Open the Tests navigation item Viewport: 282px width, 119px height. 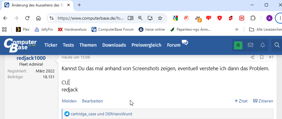coord(68,45)
